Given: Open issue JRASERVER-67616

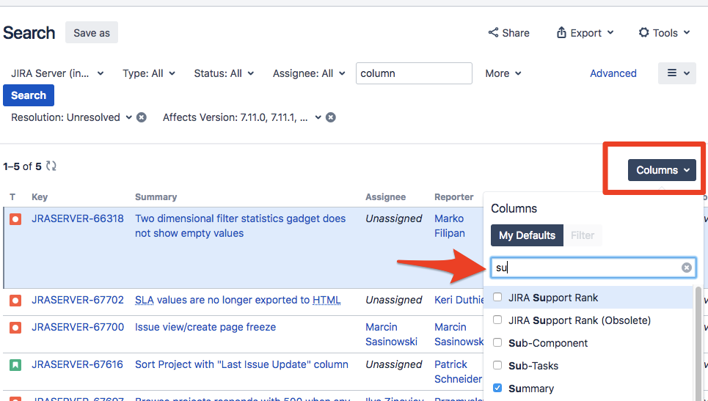Looking at the screenshot, I should [77, 364].
